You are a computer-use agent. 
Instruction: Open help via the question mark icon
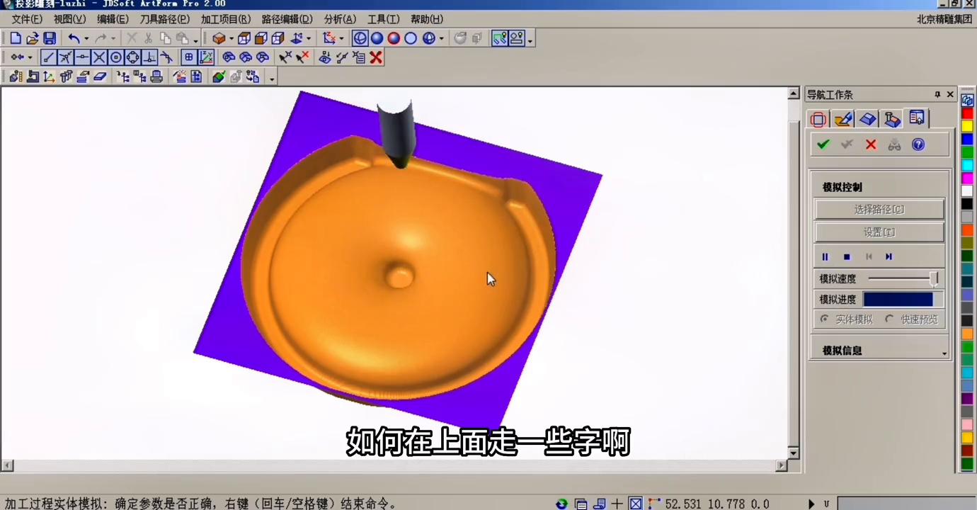click(x=918, y=144)
